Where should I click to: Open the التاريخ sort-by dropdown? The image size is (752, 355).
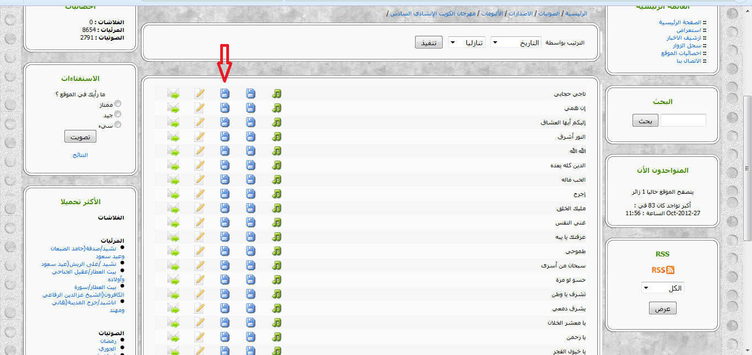[516, 42]
